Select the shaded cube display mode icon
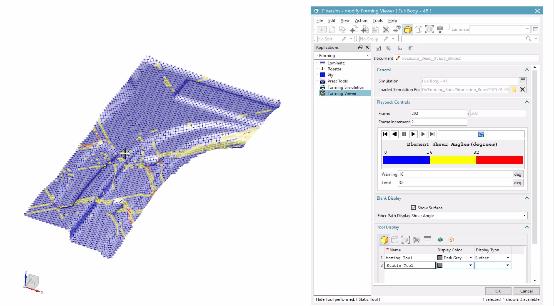The height and width of the screenshot is (306, 554). 407,29
